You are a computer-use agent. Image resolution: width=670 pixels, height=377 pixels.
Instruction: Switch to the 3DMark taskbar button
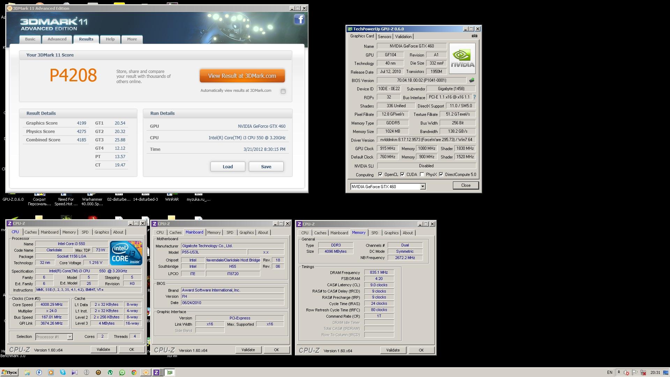pyautogui.click(x=146, y=372)
